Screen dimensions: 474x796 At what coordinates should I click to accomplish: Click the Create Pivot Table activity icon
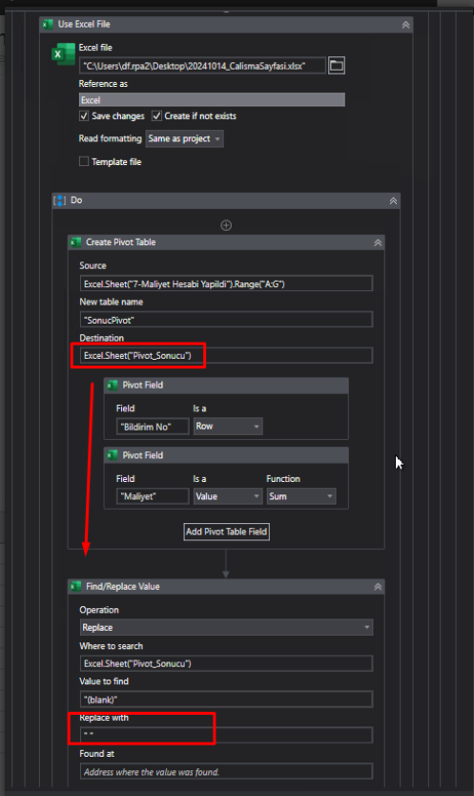point(75,242)
